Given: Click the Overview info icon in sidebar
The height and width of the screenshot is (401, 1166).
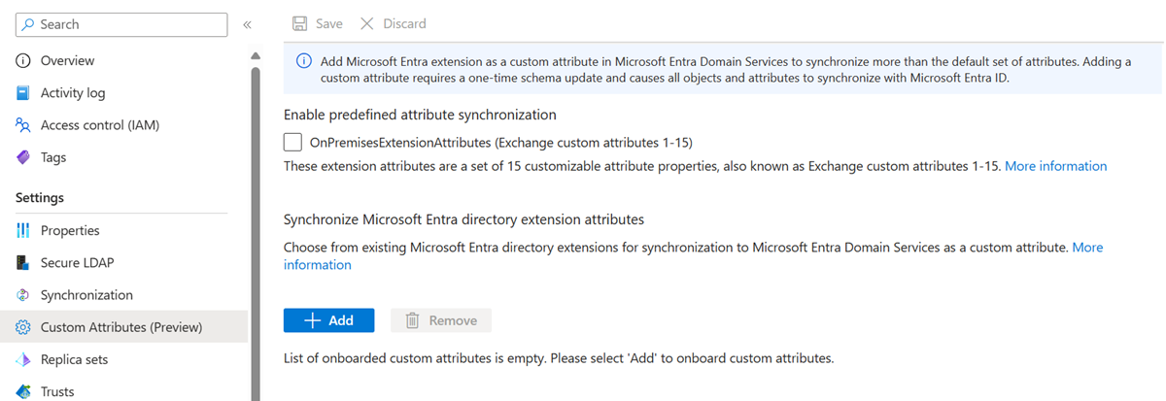Looking at the screenshot, I should 23,60.
